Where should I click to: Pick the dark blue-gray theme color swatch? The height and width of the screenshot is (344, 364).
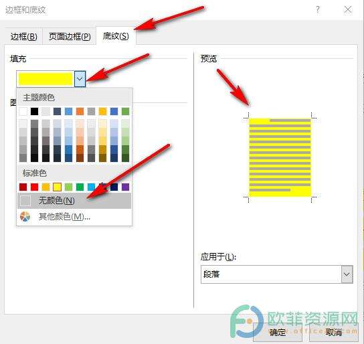coord(57,111)
